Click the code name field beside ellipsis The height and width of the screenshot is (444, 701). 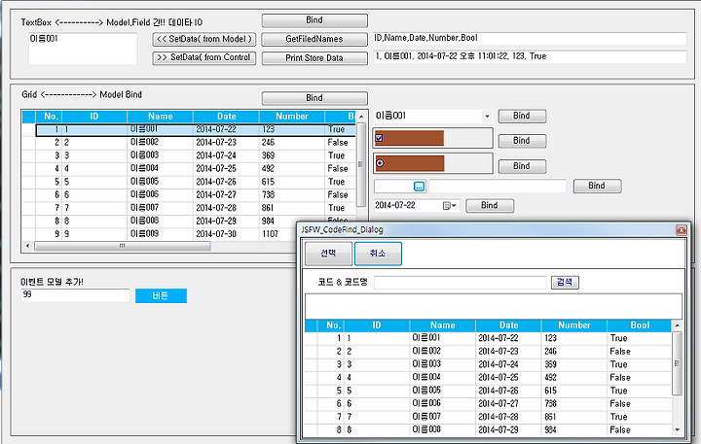coord(498,187)
